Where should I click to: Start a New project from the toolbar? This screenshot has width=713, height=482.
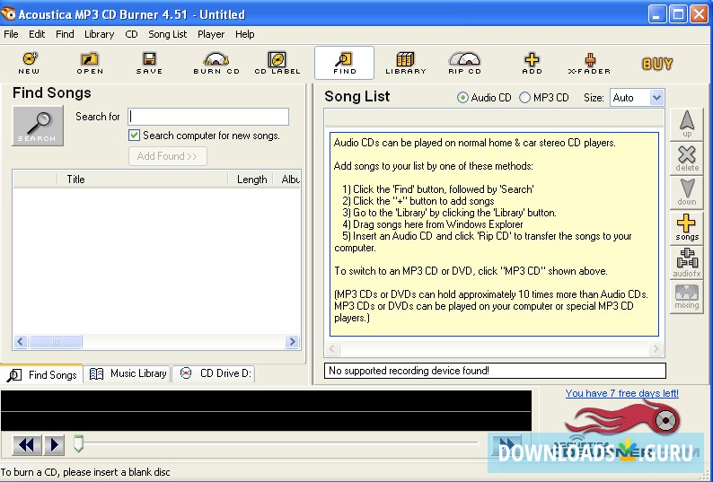[29, 63]
